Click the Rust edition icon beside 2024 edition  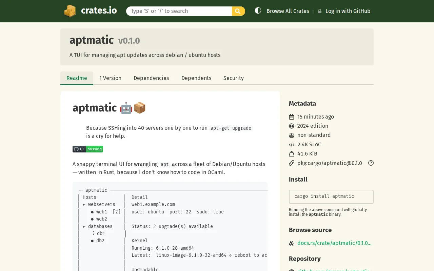[292, 126]
